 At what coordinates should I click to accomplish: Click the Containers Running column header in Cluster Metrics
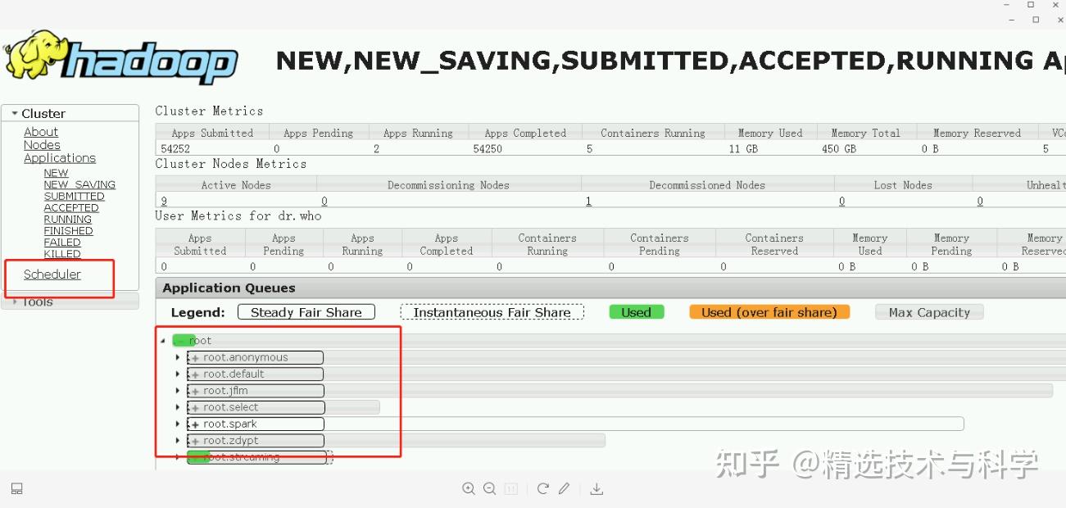point(653,133)
